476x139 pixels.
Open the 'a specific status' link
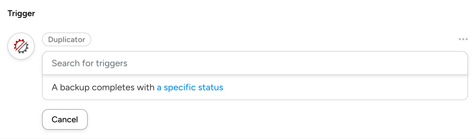coord(190,88)
